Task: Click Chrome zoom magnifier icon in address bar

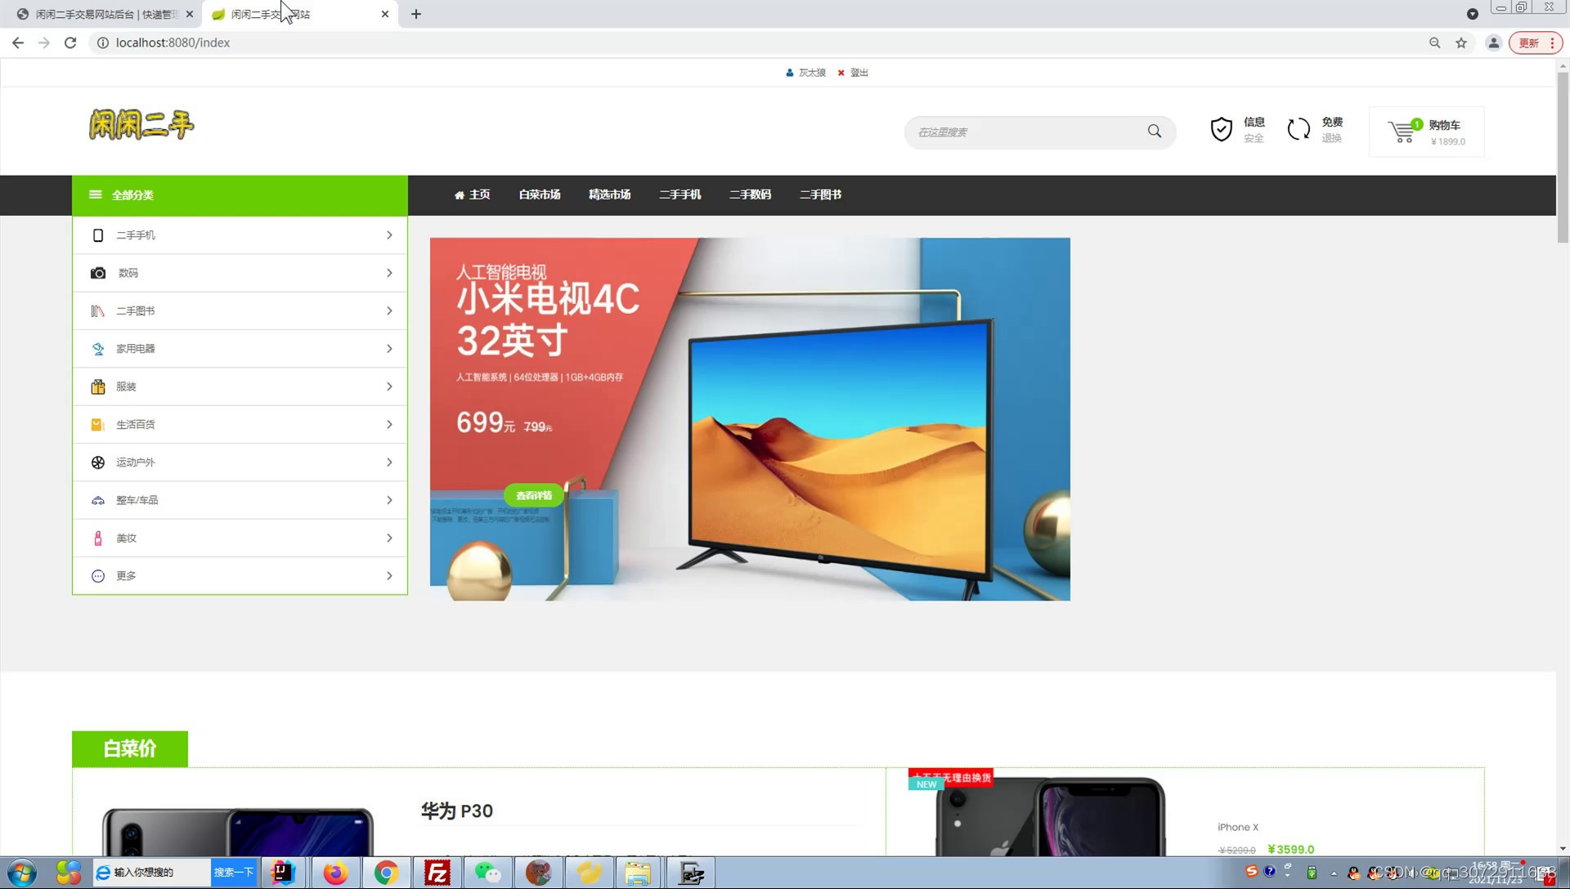Action: click(1434, 42)
